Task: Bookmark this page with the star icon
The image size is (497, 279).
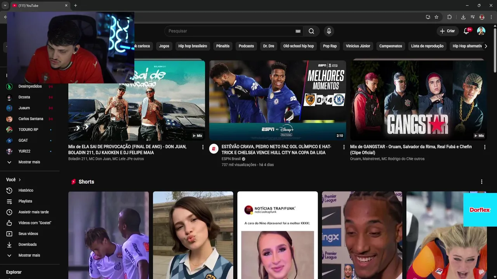Action: [436, 17]
